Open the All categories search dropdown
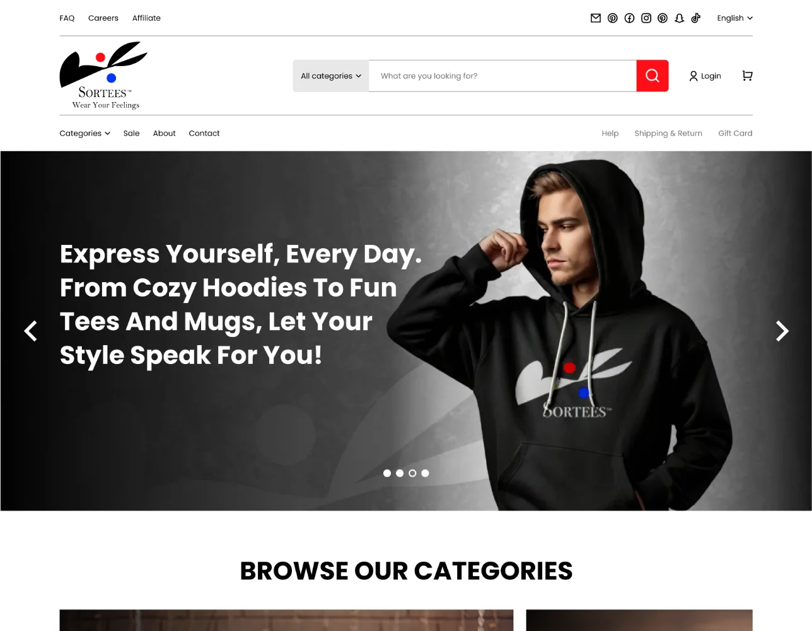 (331, 76)
